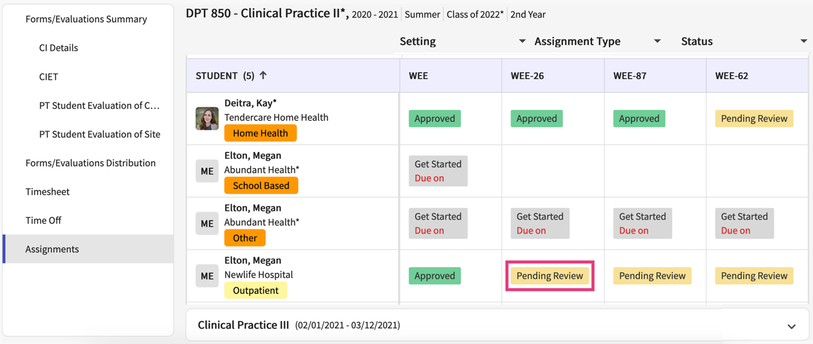Screen dimensions: 813x344
Task: Open the Status filter dropdown
Action: point(803,41)
